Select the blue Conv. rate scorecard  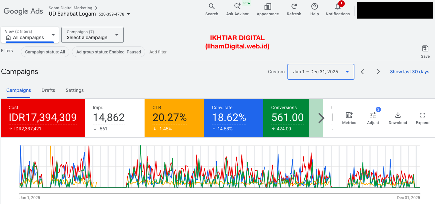[233, 118]
